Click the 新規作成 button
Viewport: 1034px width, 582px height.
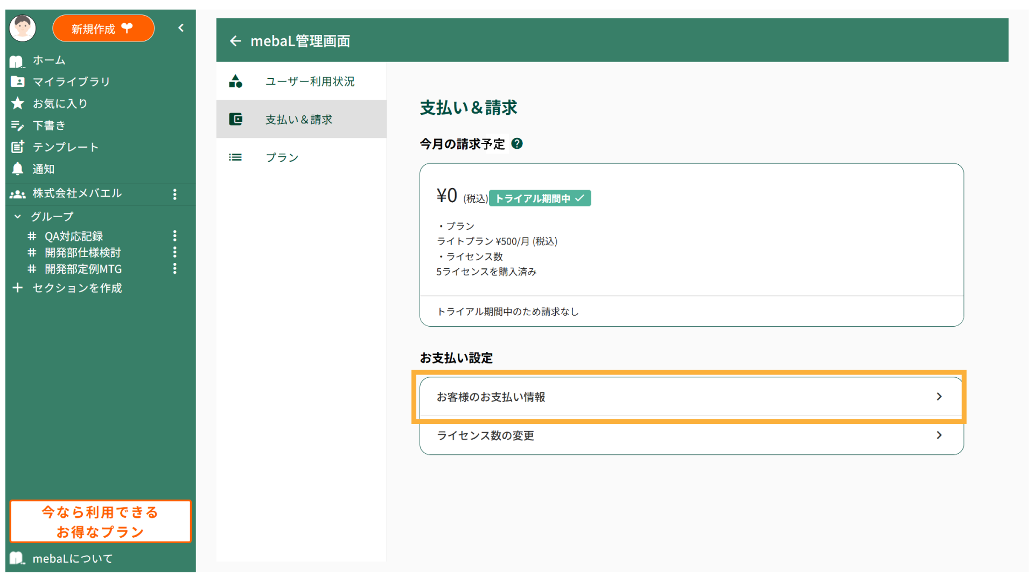(x=103, y=29)
